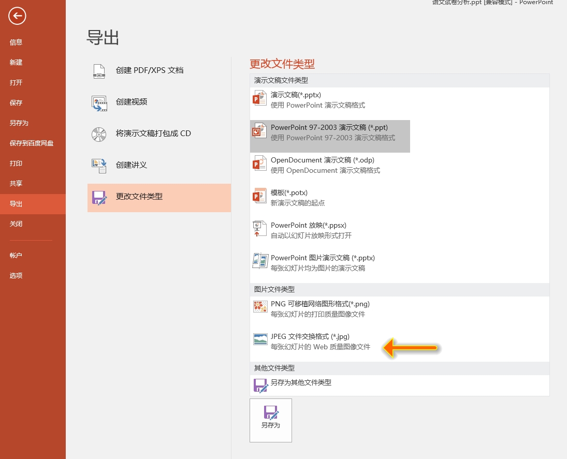Select the JPEG 文件交换格式 icon

[x=260, y=339]
